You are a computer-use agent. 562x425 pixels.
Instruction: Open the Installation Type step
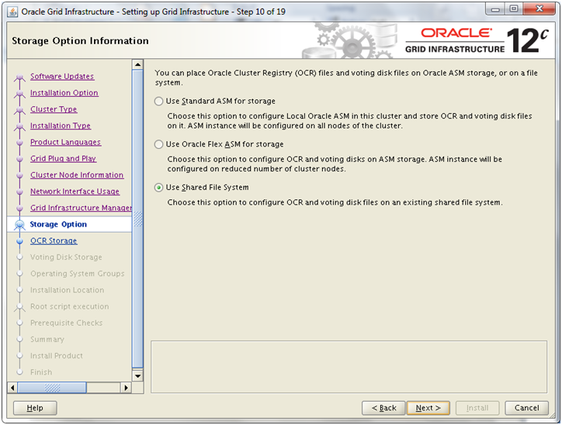(61, 126)
